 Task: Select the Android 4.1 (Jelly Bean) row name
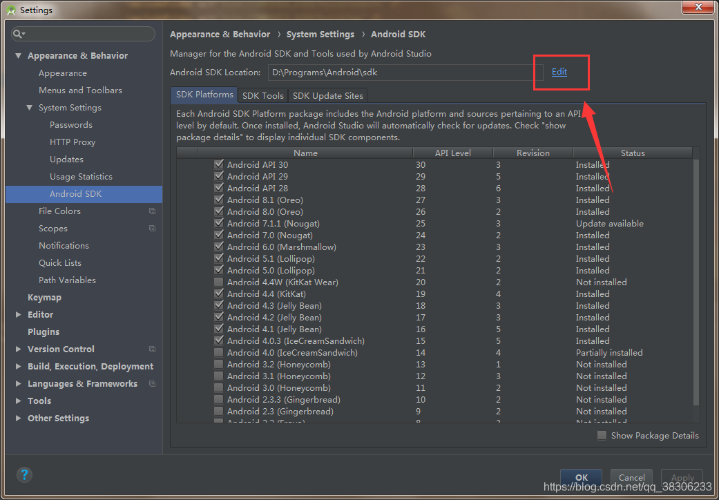click(x=274, y=329)
